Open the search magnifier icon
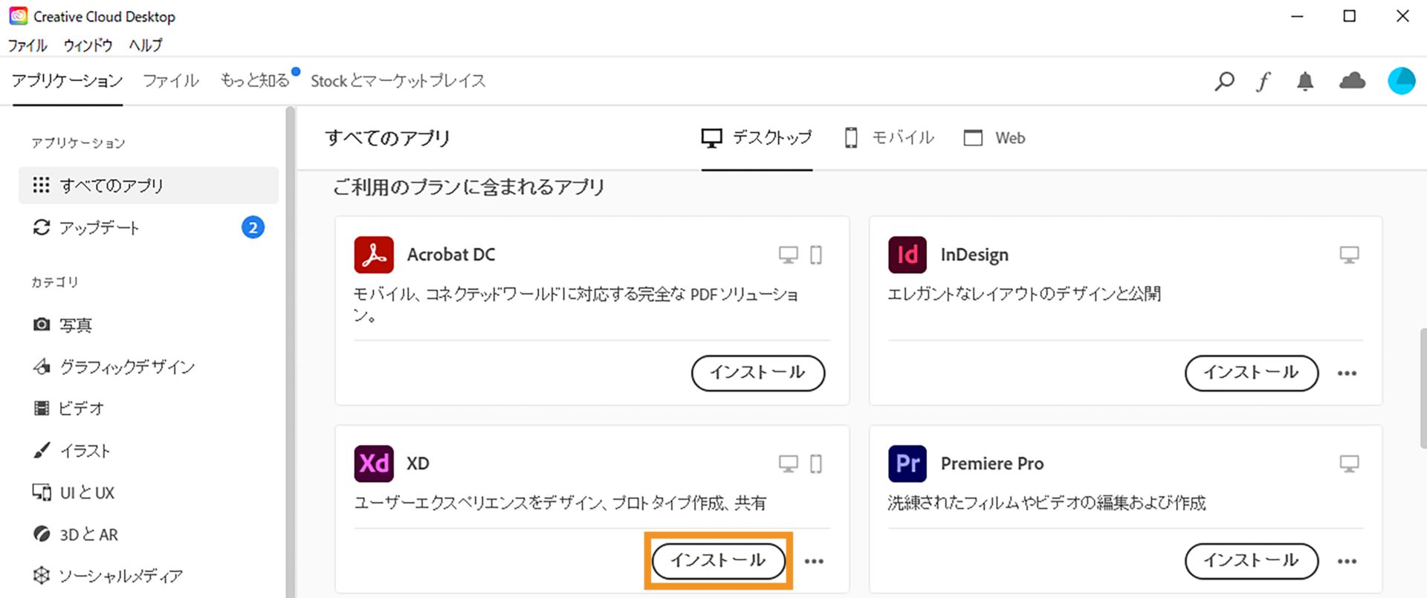This screenshot has width=1427, height=598. coord(1224,81)
